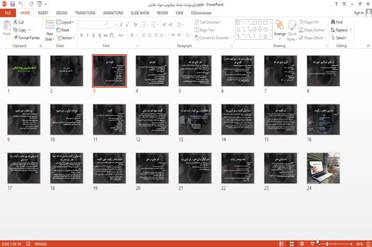Toggle Bold formatting
372x247 pixels.
81,35
